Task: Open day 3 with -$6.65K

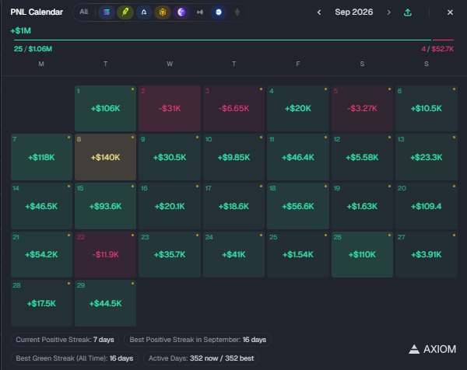Action: coord(233,108)
